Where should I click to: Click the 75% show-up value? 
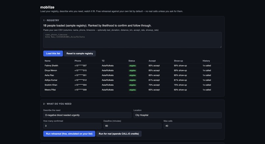click(180, 85)
